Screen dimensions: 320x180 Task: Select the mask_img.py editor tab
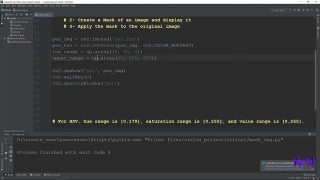[x=43, y=14]
